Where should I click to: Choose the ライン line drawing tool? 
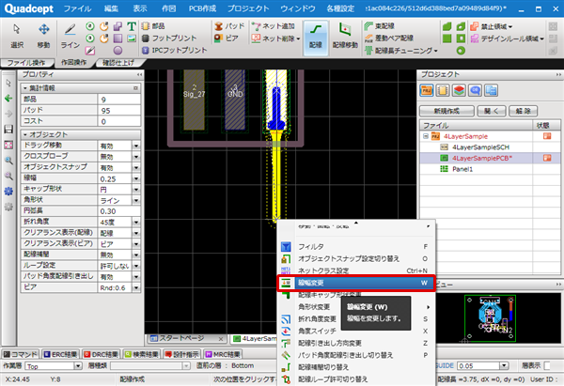pos(70,36)
